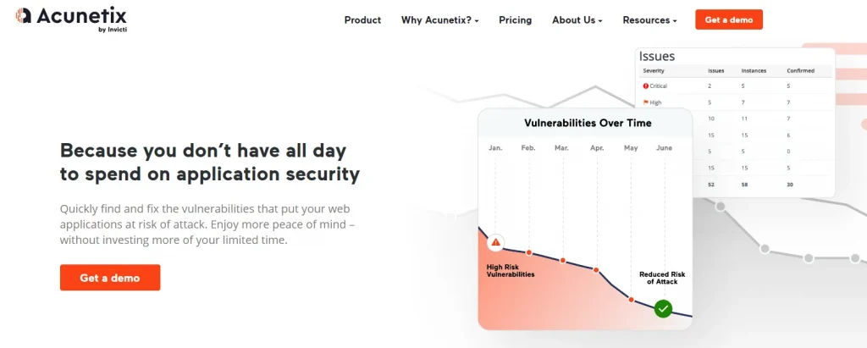Screen dimensions: 867x348
Task: Click Get a demo button below hero text
Action: pos(110,277)
